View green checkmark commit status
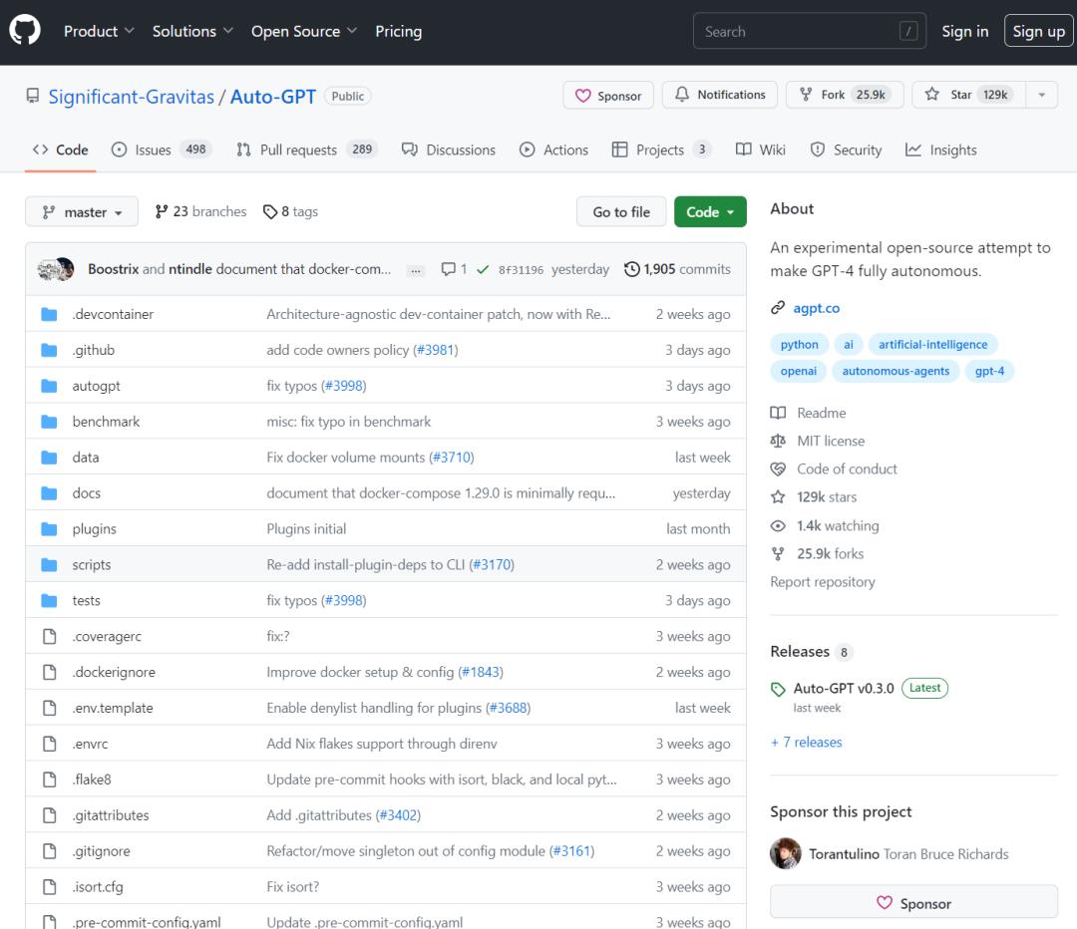The width and height of the screenshot is (1077, 929). [x=483, y=269]
